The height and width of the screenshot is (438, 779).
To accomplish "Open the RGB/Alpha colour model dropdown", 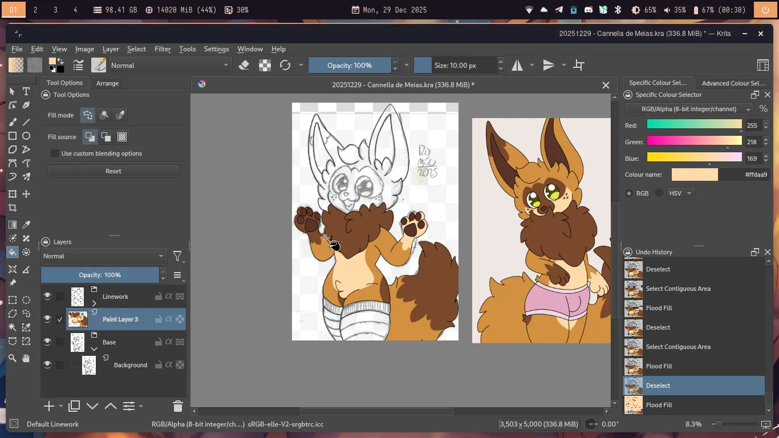I will coord(689,109).
